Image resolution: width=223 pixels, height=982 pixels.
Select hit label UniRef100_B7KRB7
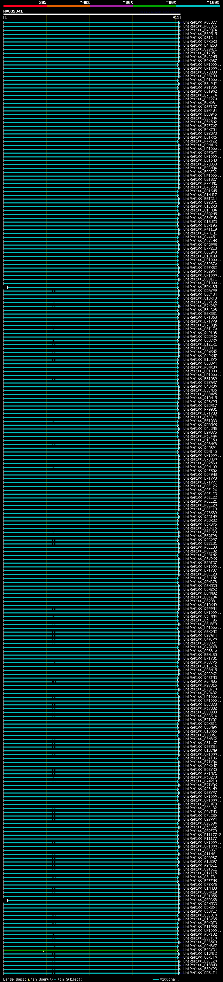[x=200, y=306]
